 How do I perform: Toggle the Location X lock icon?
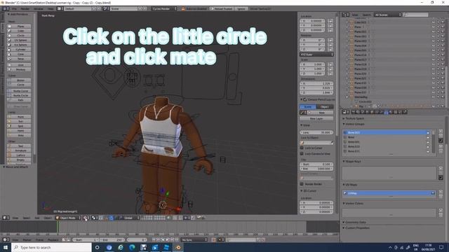(x=330, y=21)
